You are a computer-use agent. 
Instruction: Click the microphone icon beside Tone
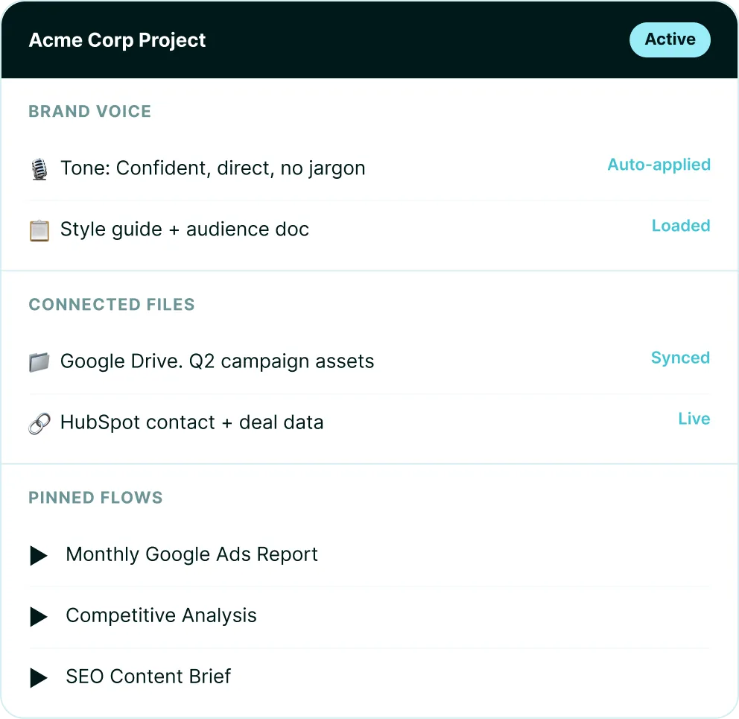(x=39, y=169)
